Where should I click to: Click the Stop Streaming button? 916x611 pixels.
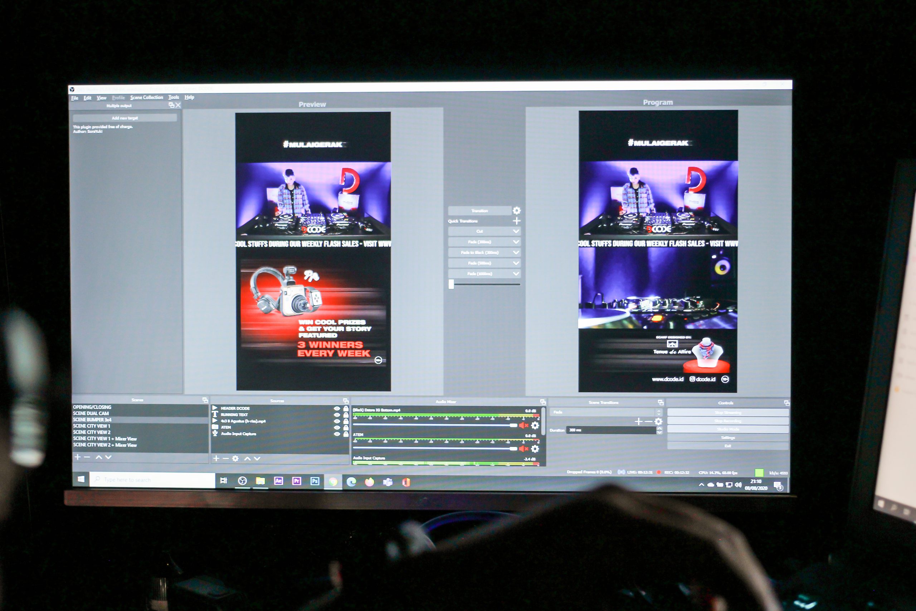(727, 413)
